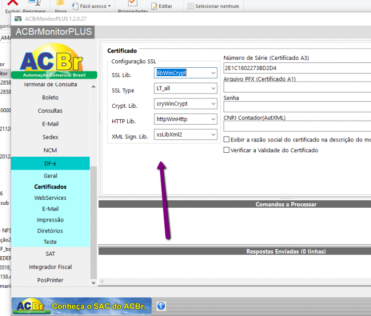Open Integrador Fiscal sidebar item

point(50,267)
